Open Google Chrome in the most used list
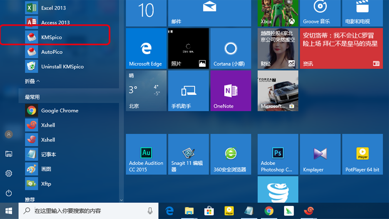 click(x=59, y=110)
